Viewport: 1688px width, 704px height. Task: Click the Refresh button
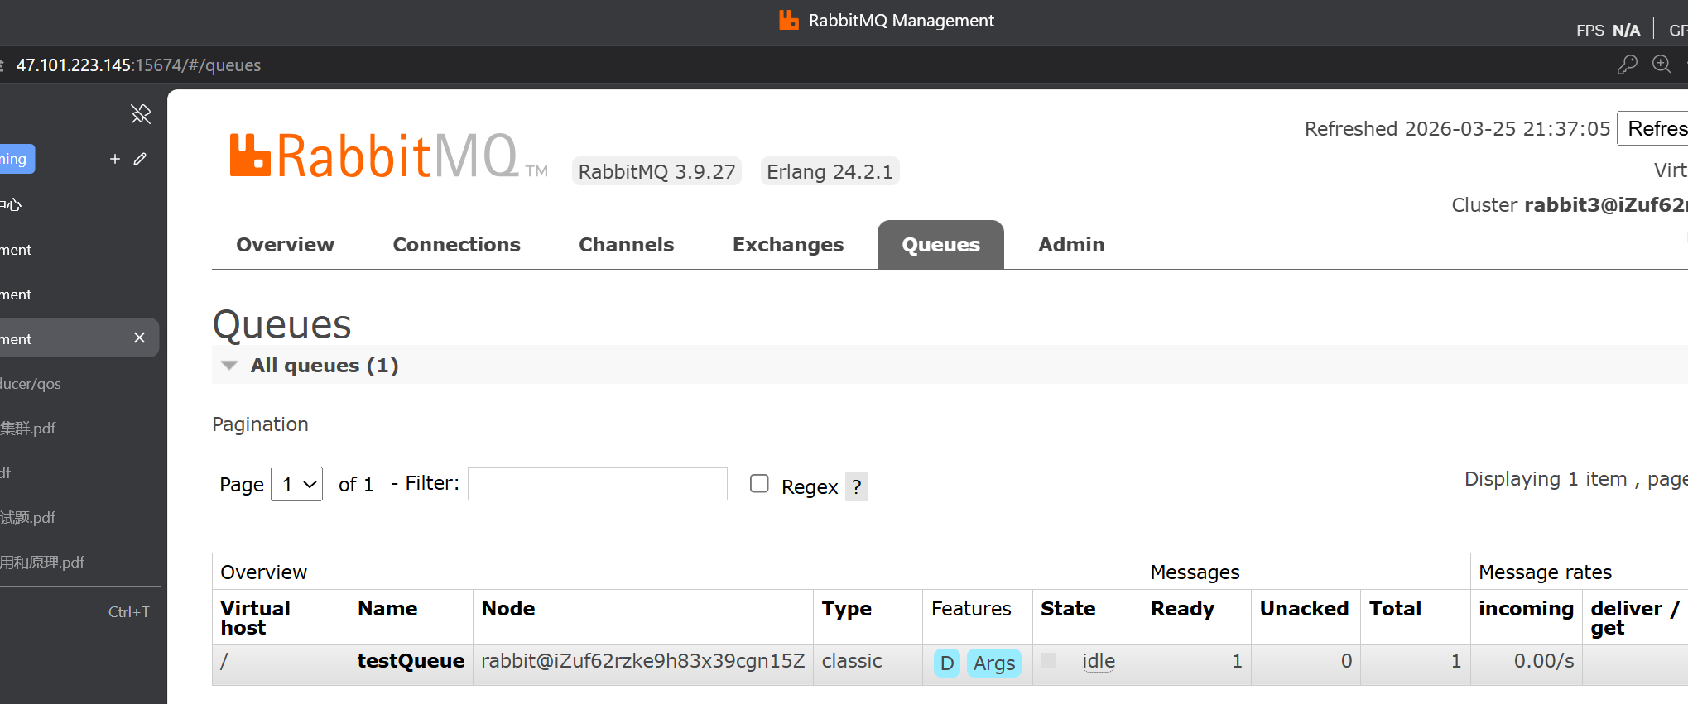pyautogui.click(x=1652, y=128)
